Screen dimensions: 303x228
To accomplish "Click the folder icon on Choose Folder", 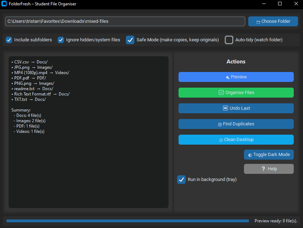I will pos(258,22).
